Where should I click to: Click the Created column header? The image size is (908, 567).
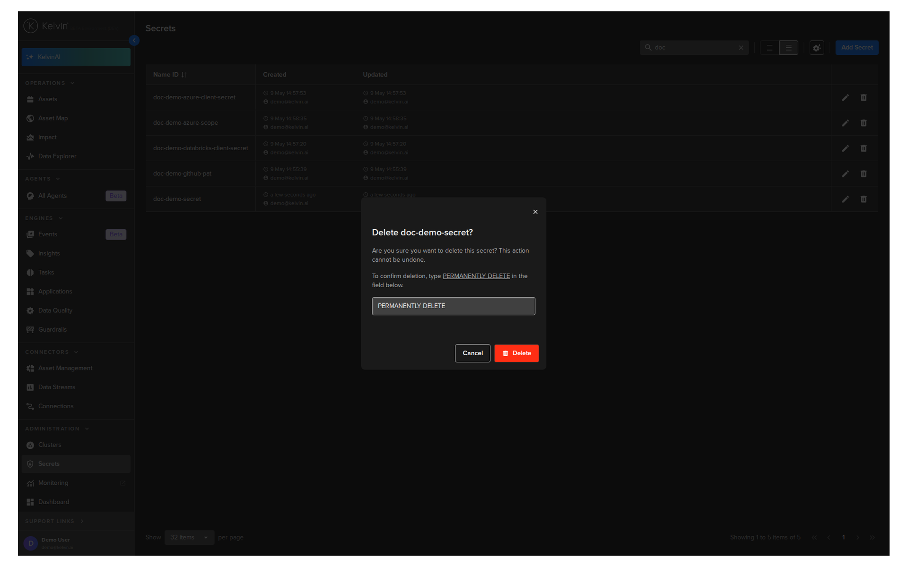click(274, 75)
